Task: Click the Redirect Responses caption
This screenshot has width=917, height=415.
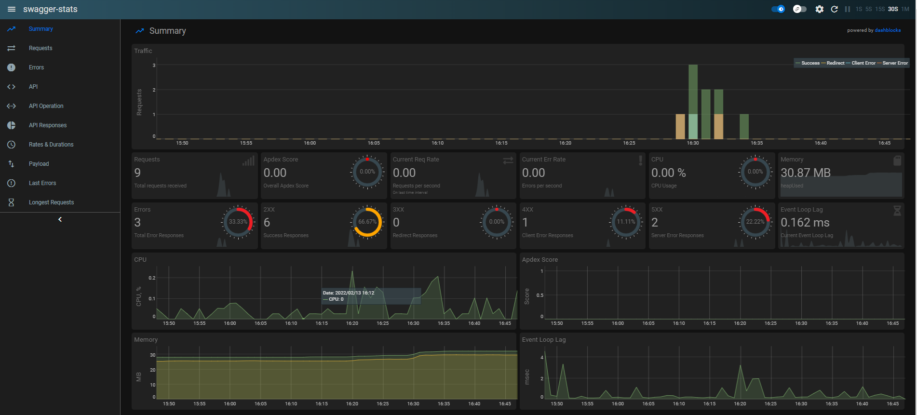Action: [415, 236]
